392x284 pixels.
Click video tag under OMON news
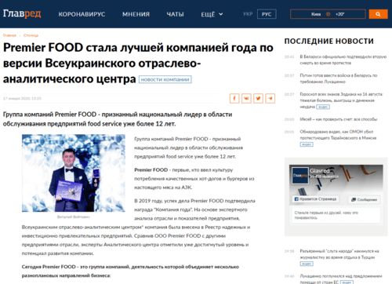click(307, 144)
